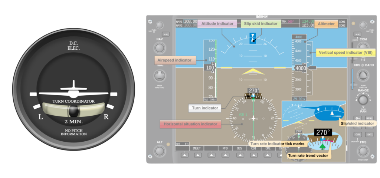The width and height of the screenshot is (380, 178).
Task: Click the ALT altitude selection knob
Action: tap(160, 151)
